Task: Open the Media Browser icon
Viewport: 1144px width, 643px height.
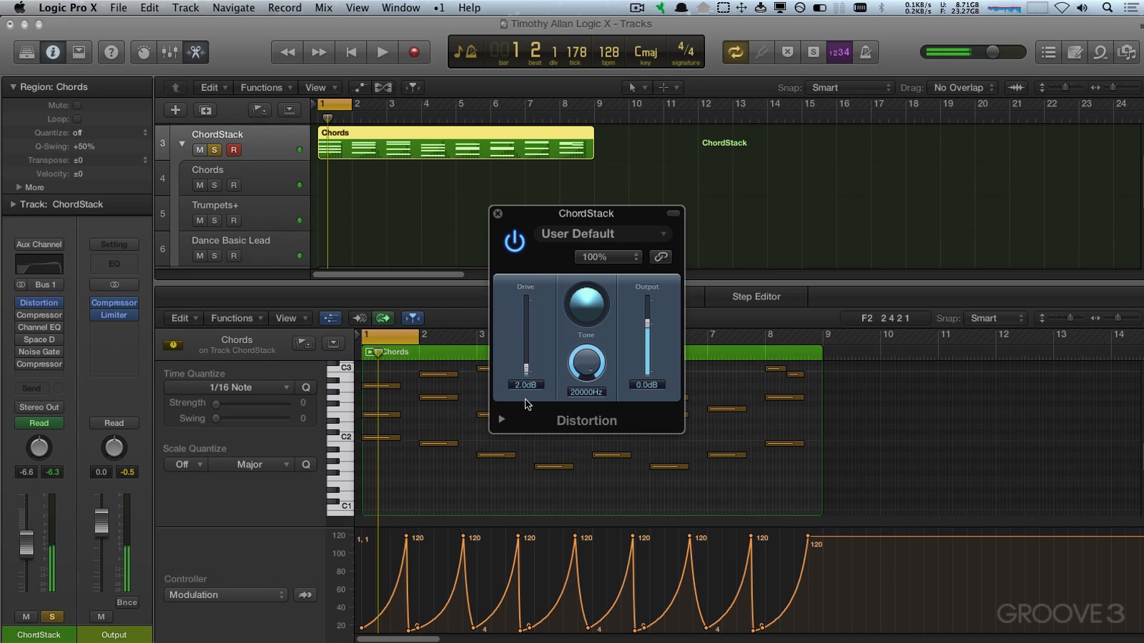Action: 1127,52
